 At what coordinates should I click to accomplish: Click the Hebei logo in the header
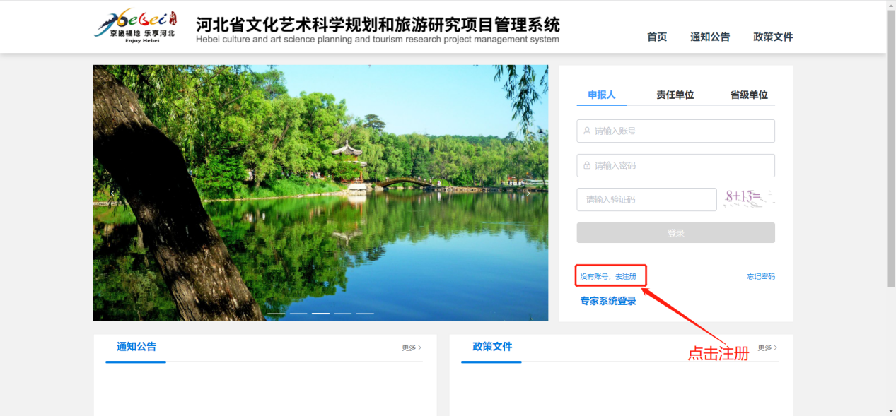click(x=136, y=27)
